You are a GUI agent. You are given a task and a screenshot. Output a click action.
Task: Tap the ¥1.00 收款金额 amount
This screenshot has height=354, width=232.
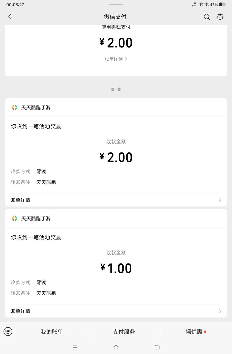116,268
